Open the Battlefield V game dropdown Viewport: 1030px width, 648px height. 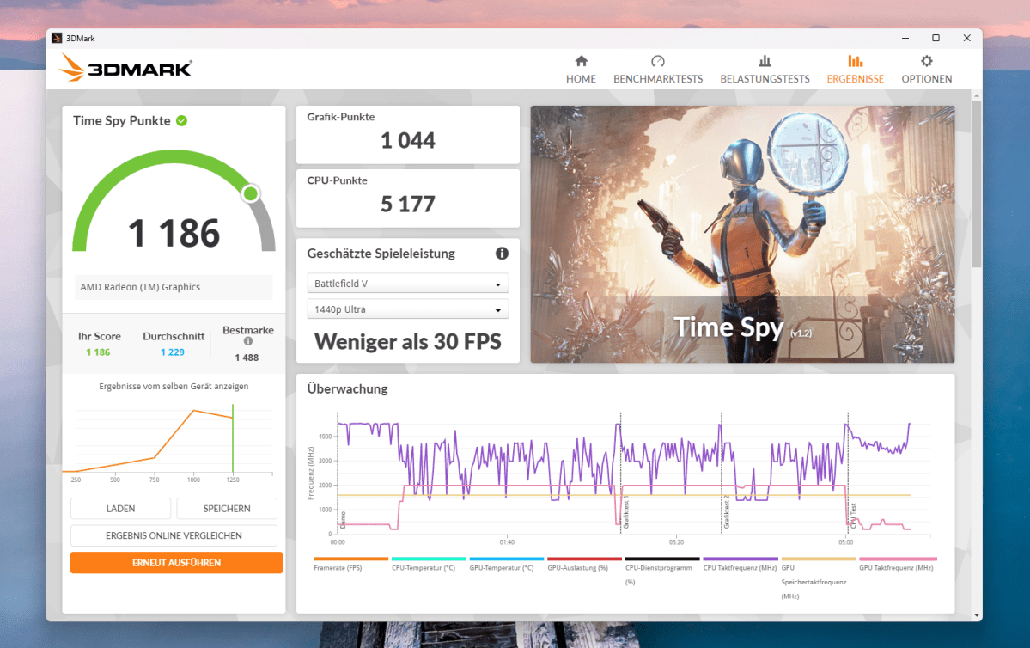(x=407, y=284)
